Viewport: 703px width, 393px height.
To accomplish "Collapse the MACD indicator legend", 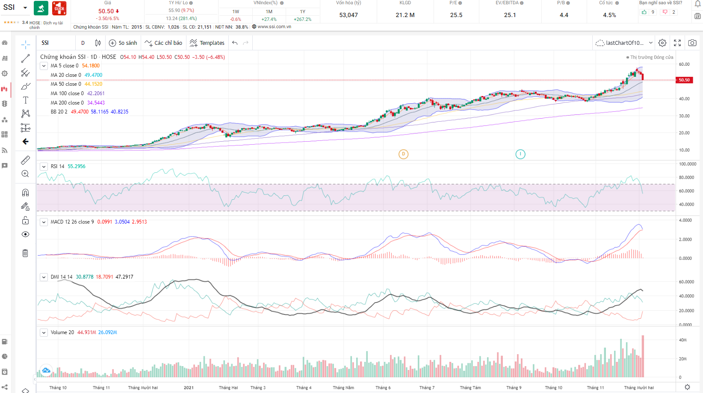I will [44, 222].
